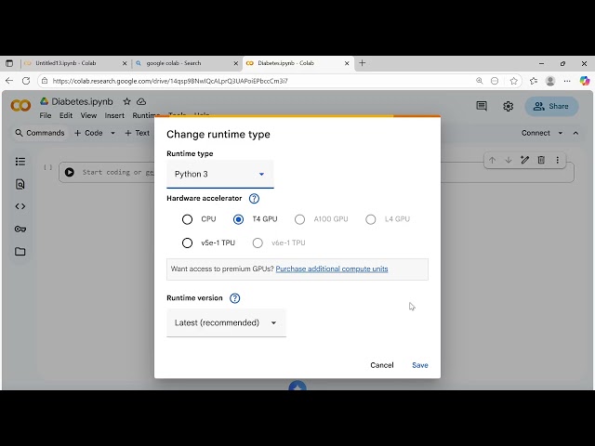Open the cell more options menu
595x446 pixels.
558,160
